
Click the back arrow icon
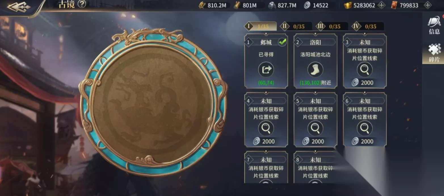tap(19, 7)
